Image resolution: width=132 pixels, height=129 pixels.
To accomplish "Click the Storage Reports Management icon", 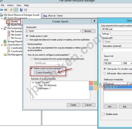I will pyautogui.click(x=5, y=41).
